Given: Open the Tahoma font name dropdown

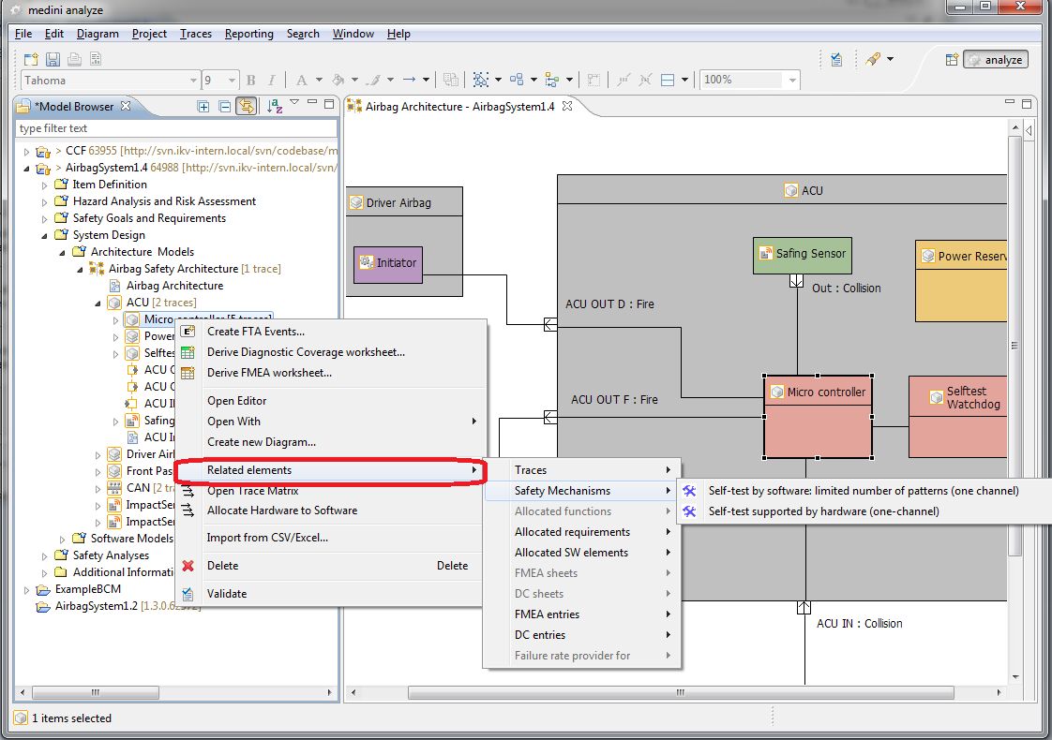Looking at the screenshot, I should 193,81.
